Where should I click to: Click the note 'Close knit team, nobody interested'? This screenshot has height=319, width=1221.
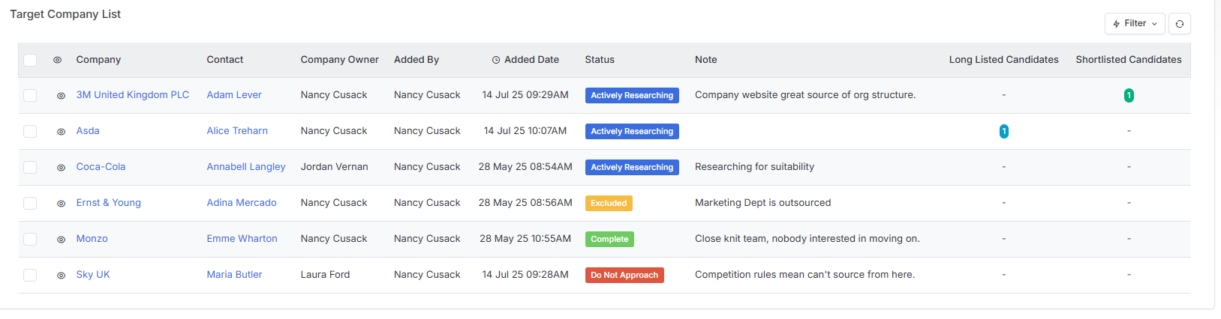[807, 239]
